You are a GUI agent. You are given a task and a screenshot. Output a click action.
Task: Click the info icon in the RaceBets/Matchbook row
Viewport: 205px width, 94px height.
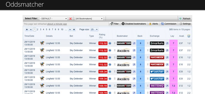pyautogui.click(x=110, y=65)
